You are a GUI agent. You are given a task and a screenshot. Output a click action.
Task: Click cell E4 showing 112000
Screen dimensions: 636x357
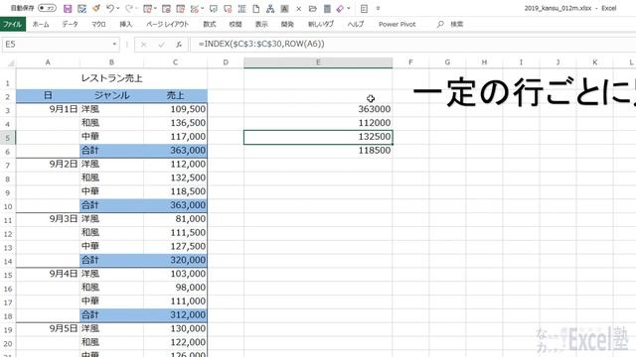point(318,123)
